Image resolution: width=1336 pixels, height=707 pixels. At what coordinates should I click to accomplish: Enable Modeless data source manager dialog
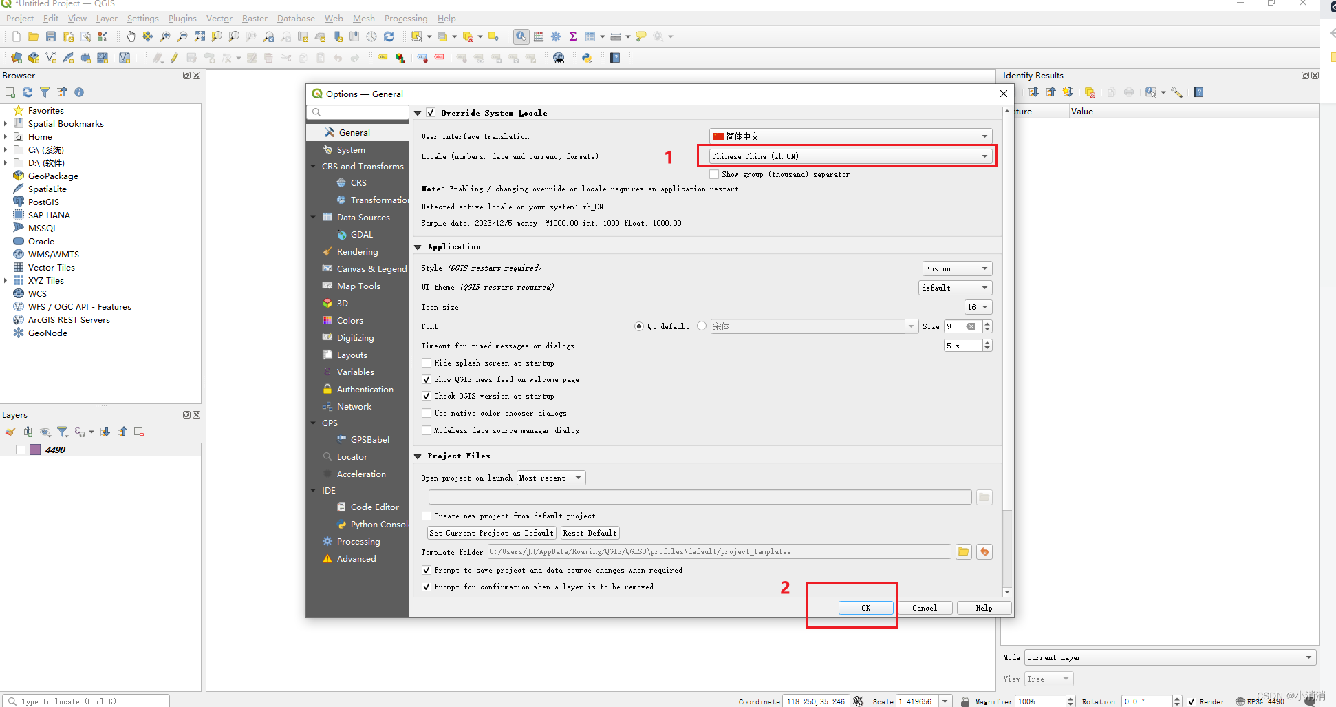(427, 430)
